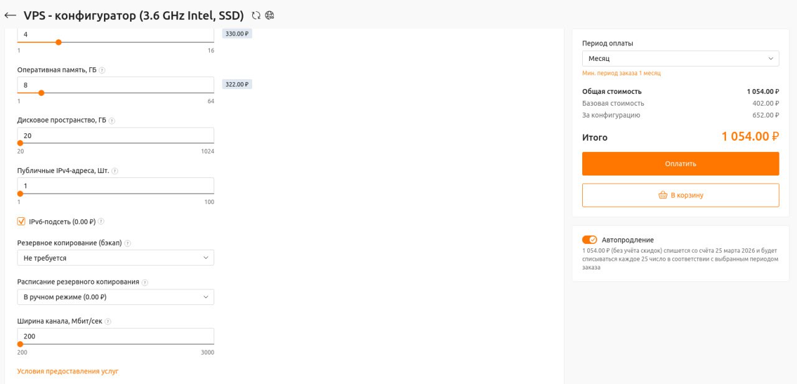Click the Дисковое пространство input field
The height and width of the screenshot is (384, 797).
click(115, 136)
